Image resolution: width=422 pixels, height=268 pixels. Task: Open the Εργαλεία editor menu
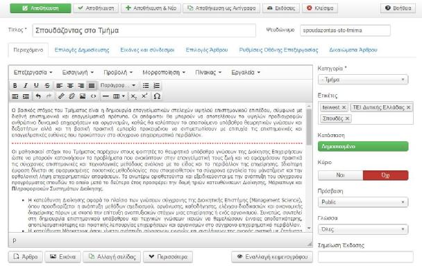pos(246,73)
